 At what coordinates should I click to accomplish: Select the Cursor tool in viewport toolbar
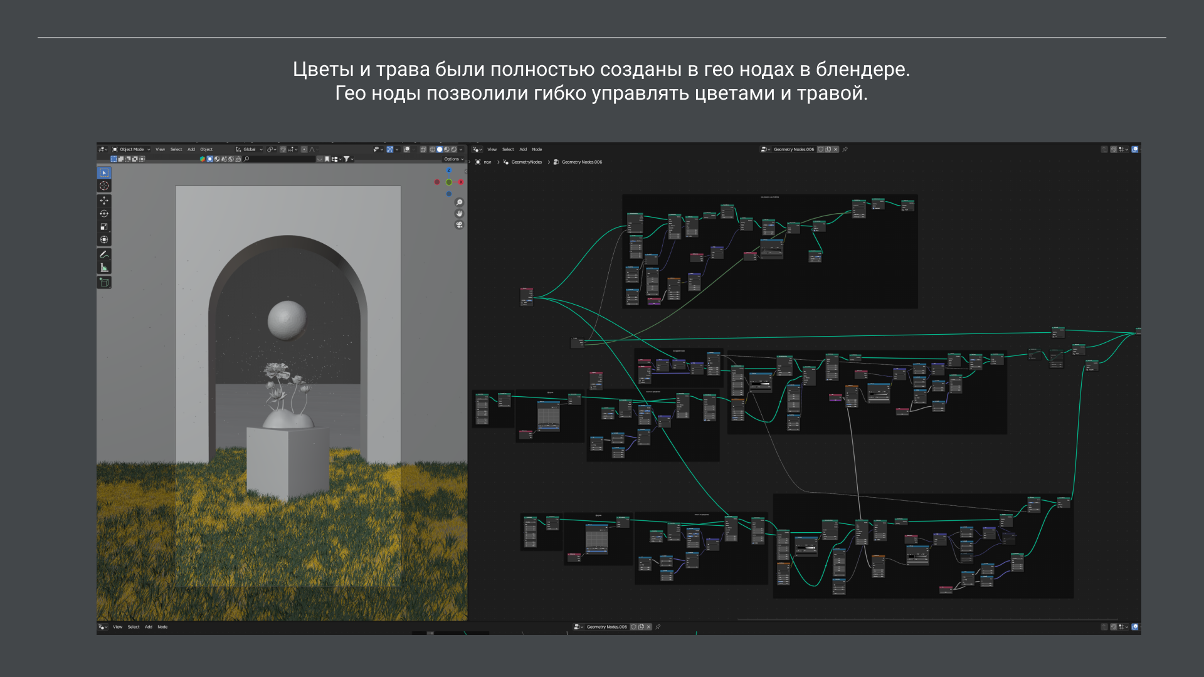[x=104, y=186]
